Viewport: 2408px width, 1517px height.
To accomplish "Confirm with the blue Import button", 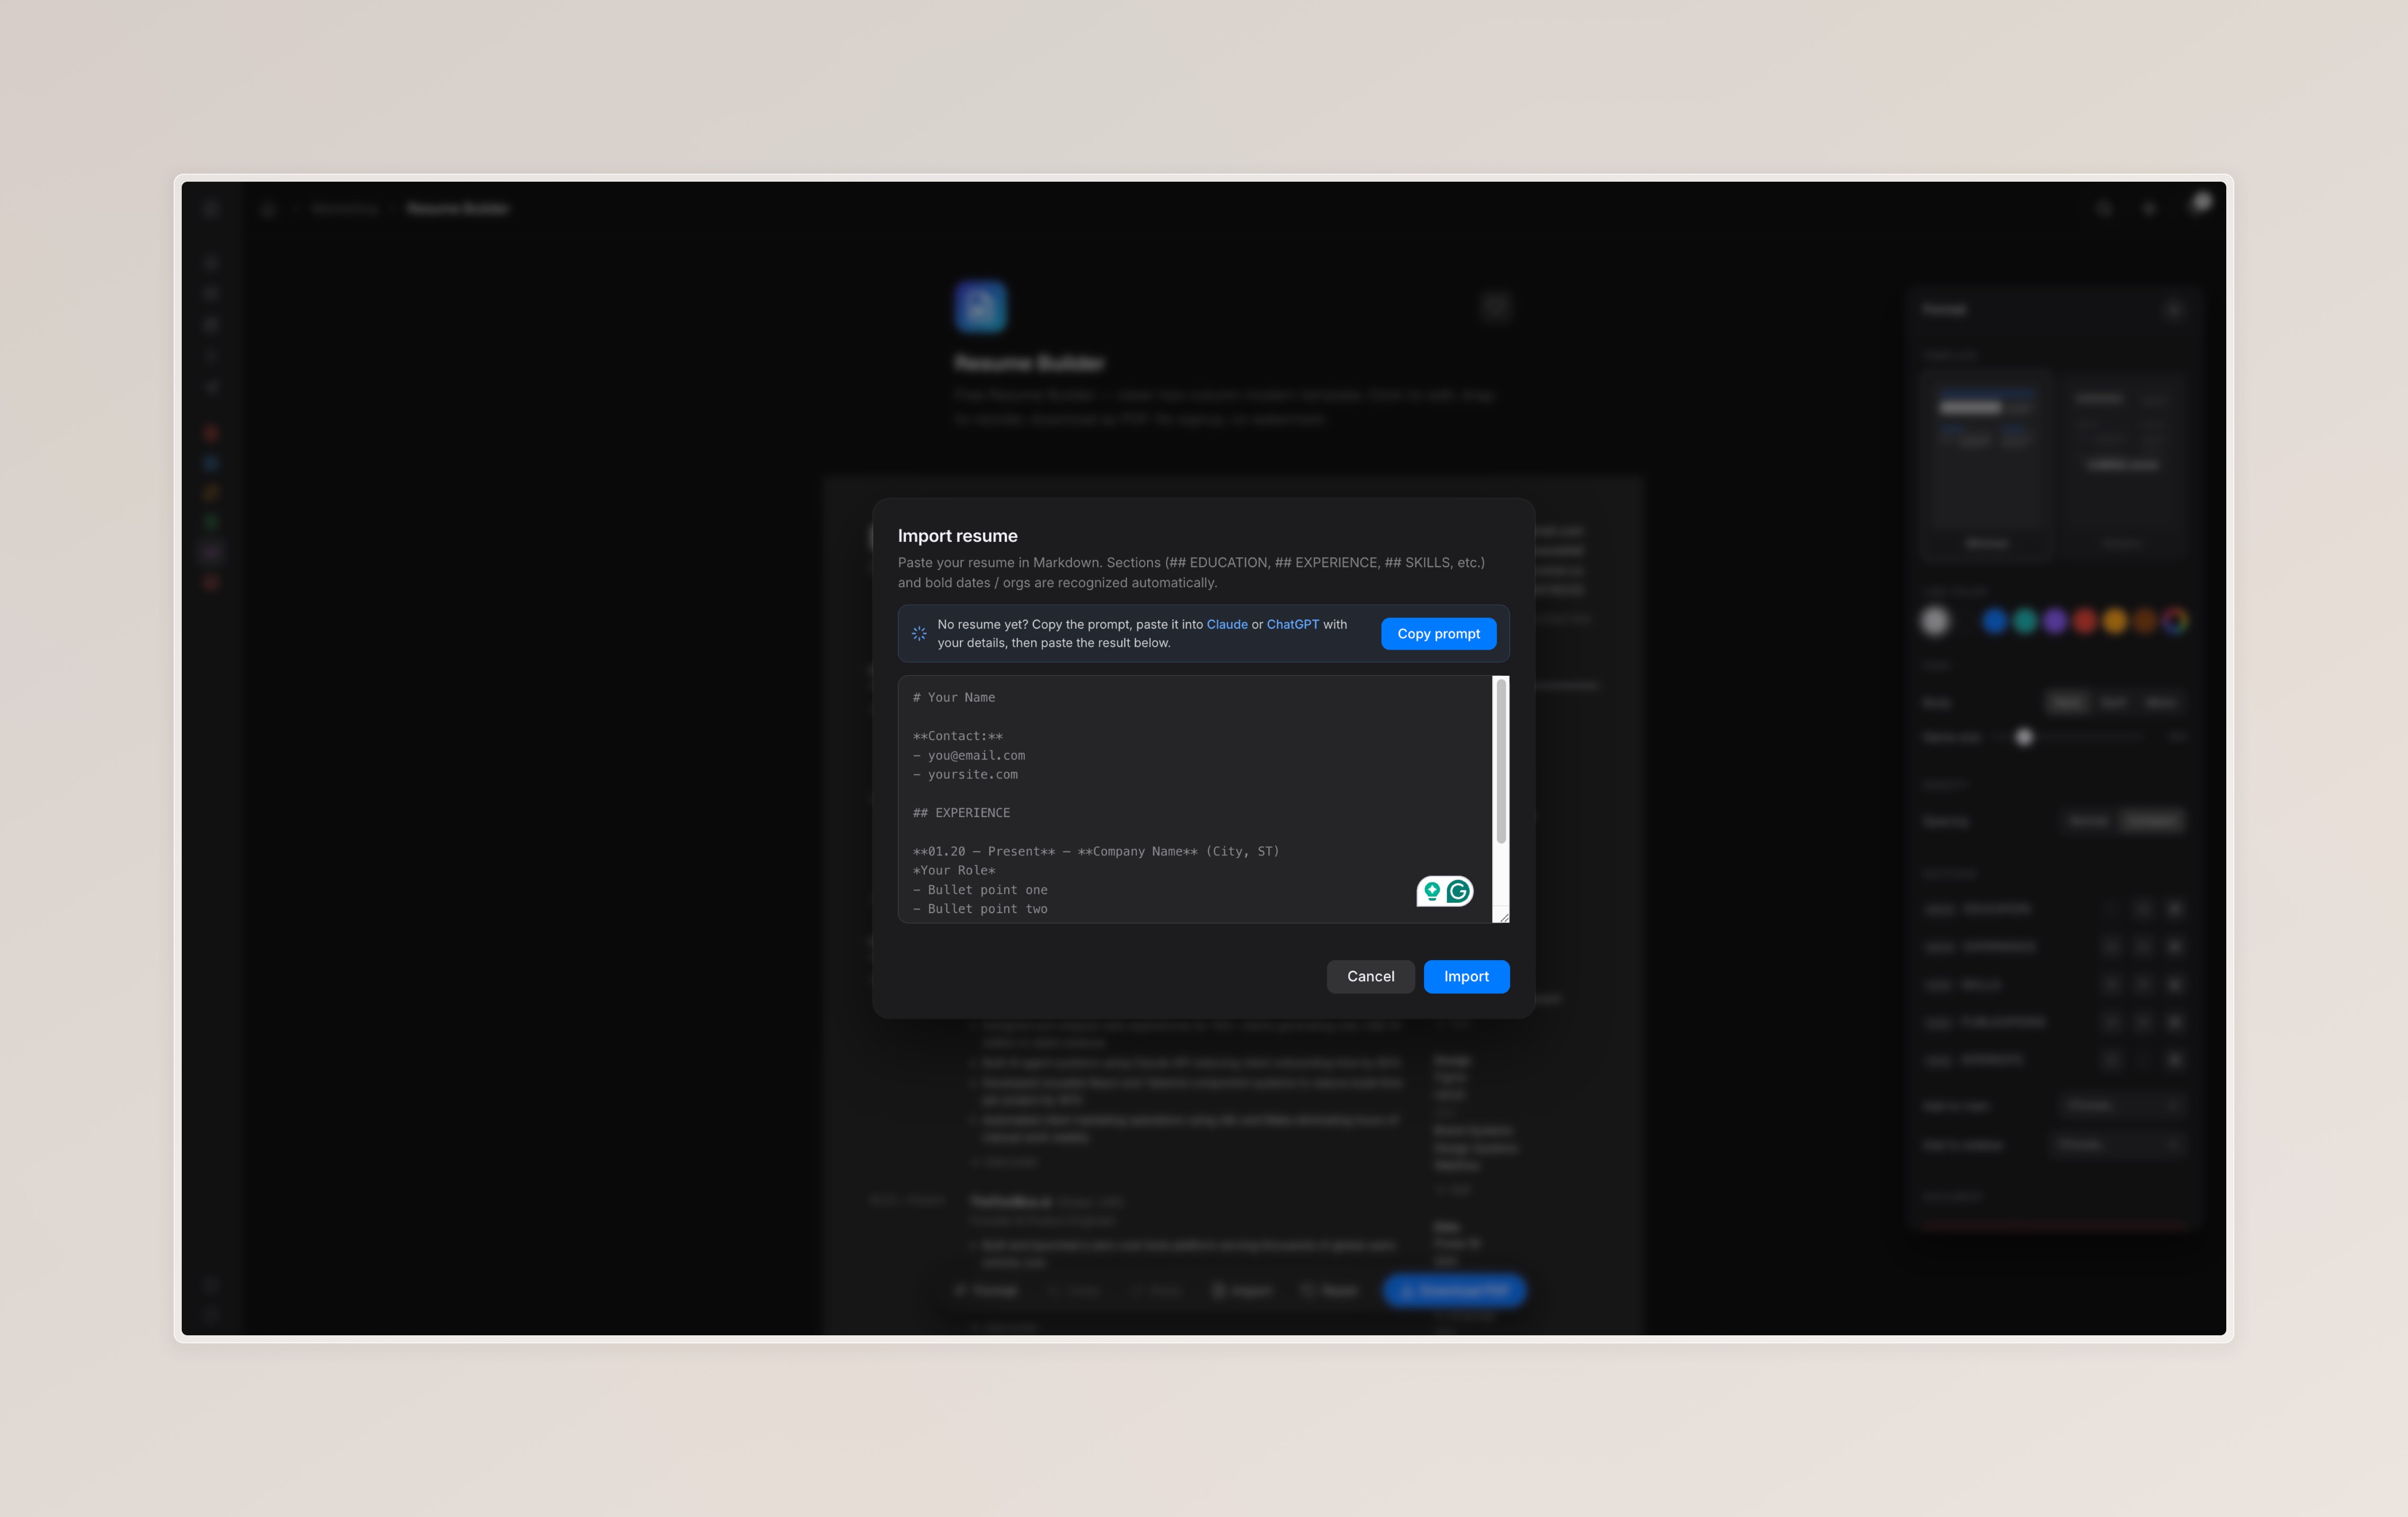I will (1466, 976).
